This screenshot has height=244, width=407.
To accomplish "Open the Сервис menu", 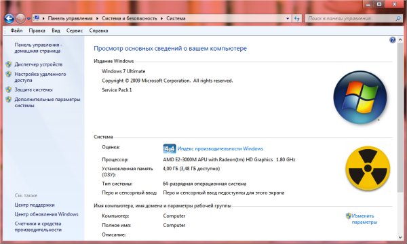I will pyautogui.click(x=75, y=30).
